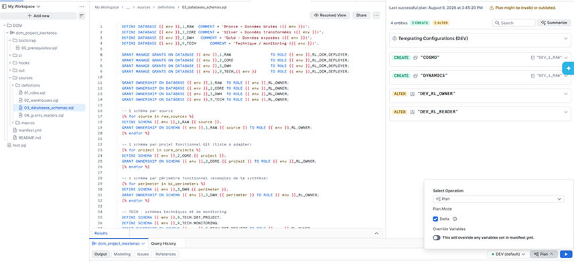
Task: Select 03_databases_schemas.sql in file tree
Action: pyautogui.click(x=49, y=108)
